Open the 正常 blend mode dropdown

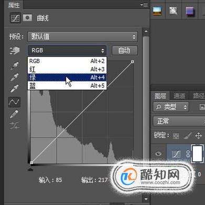(179, 121)
